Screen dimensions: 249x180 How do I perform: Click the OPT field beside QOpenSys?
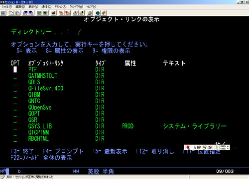(15, 108)
